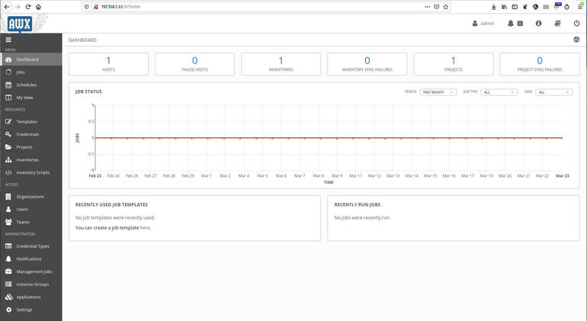Open the View dropdown in Job Status
Image resolution: width=587 pixels, height=321 pixels.
coord(554,92)
